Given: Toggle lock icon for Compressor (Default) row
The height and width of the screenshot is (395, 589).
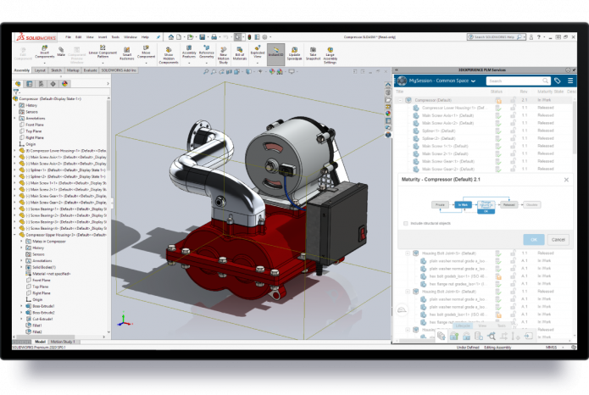Looking at the screenshot, I should point(513,100).
